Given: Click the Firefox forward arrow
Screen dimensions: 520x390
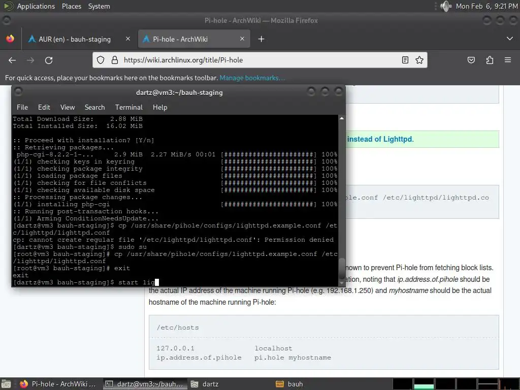Looking at the screenshot, I should pyautogui.click(x=30, y=60).
